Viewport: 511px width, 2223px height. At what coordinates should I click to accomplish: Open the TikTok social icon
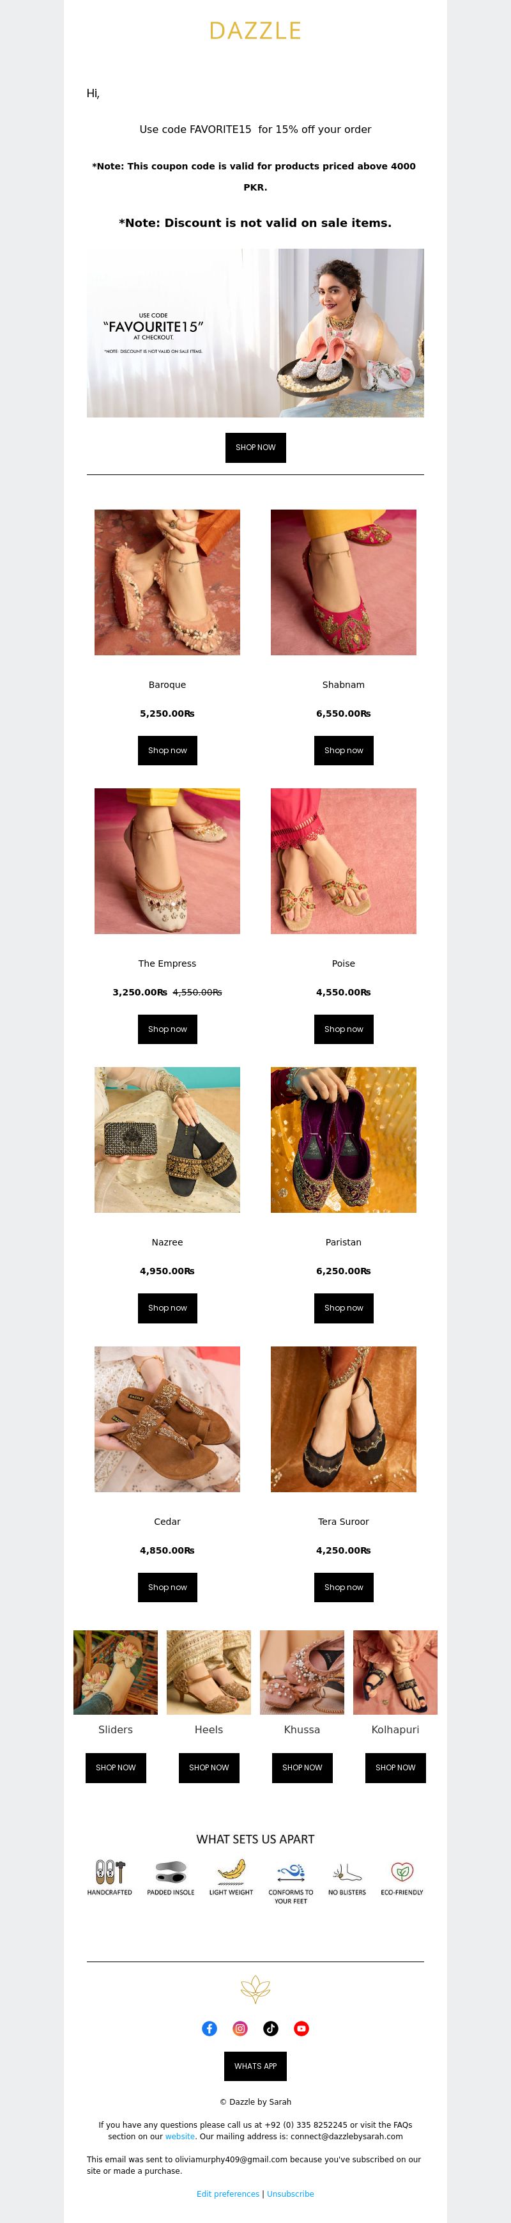tap(271, 2028)
